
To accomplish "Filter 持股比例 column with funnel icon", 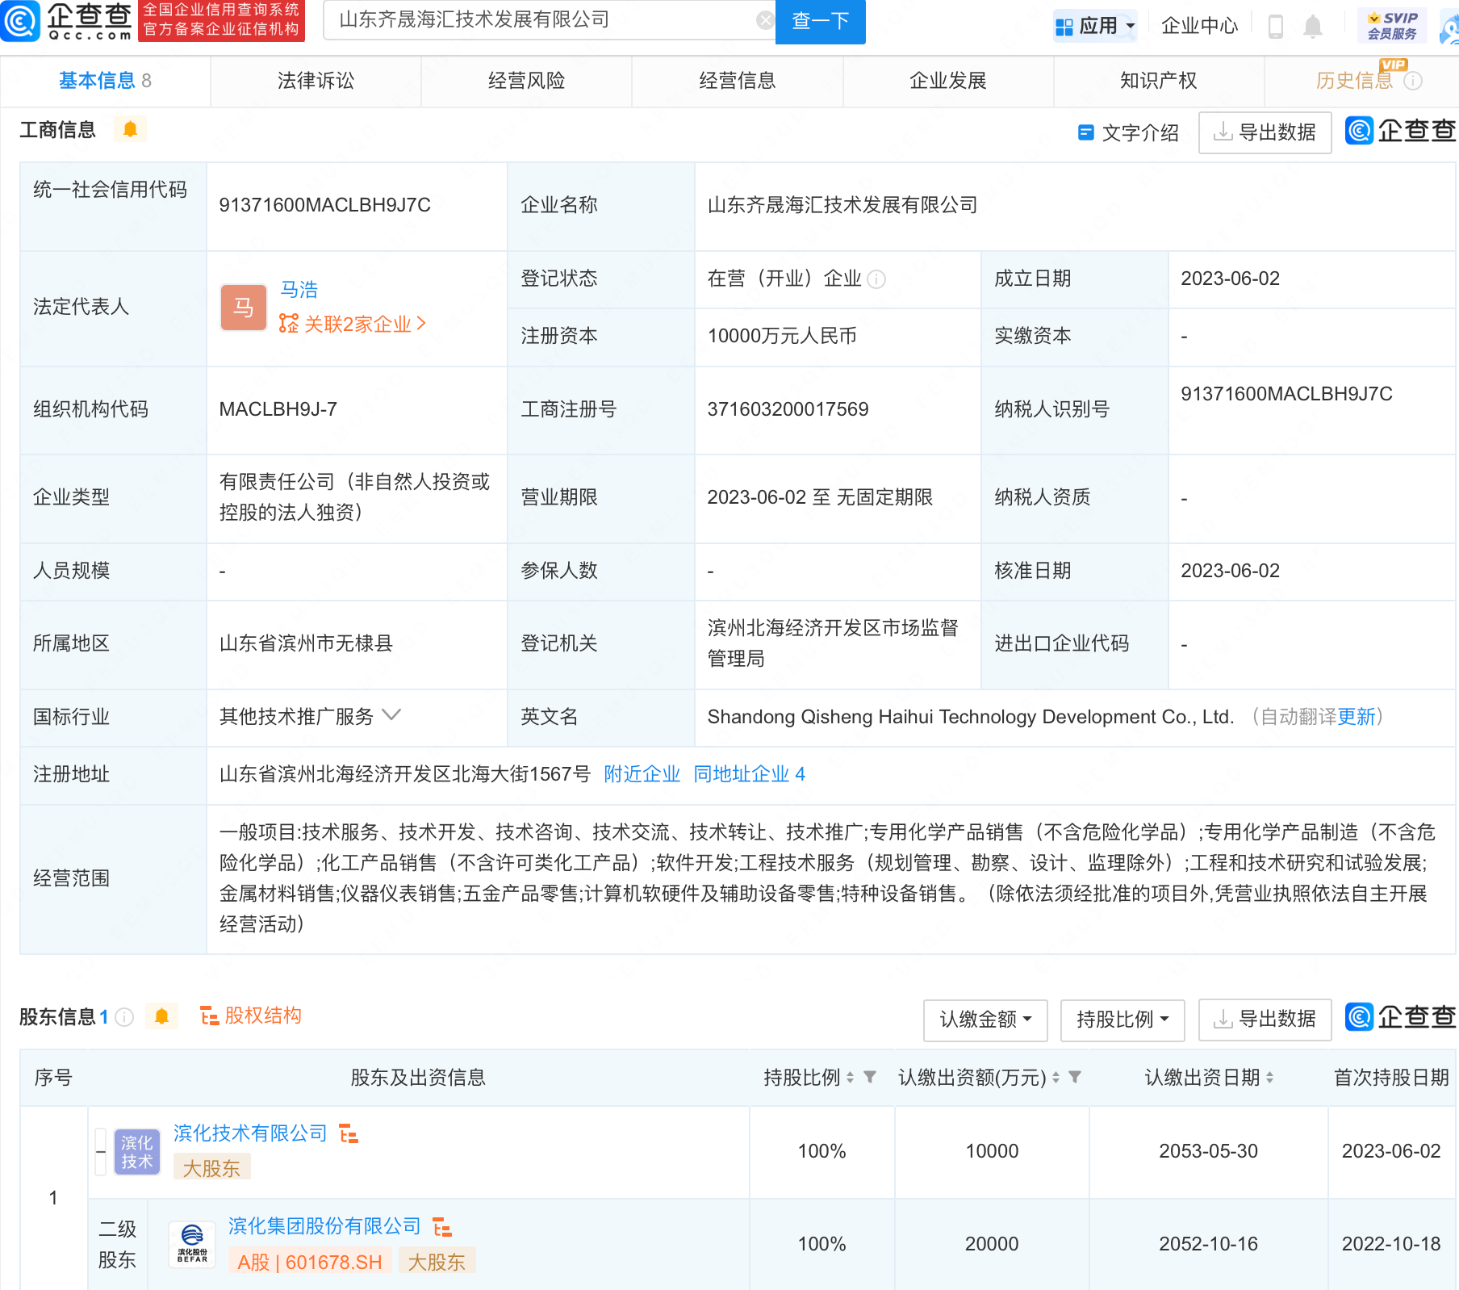I will (870, 1077).
